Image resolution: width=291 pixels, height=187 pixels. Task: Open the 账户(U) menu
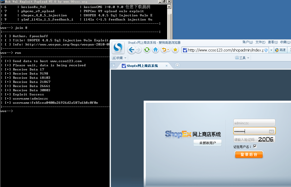tap(248, 42)
